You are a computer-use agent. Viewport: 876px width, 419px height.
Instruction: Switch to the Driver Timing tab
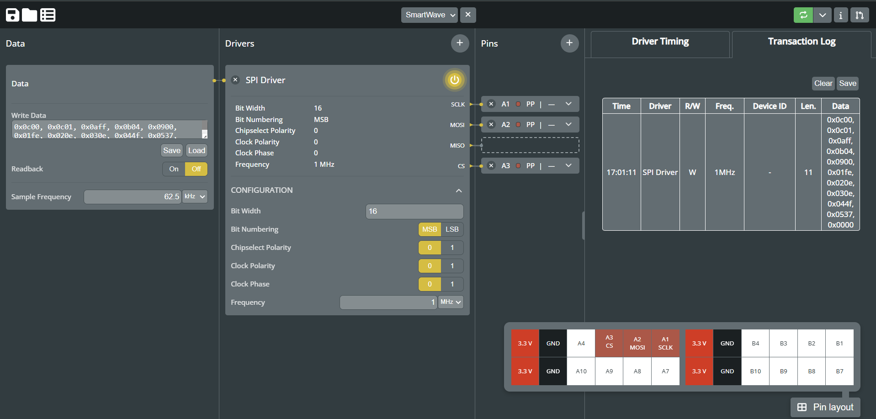(660, 41)
